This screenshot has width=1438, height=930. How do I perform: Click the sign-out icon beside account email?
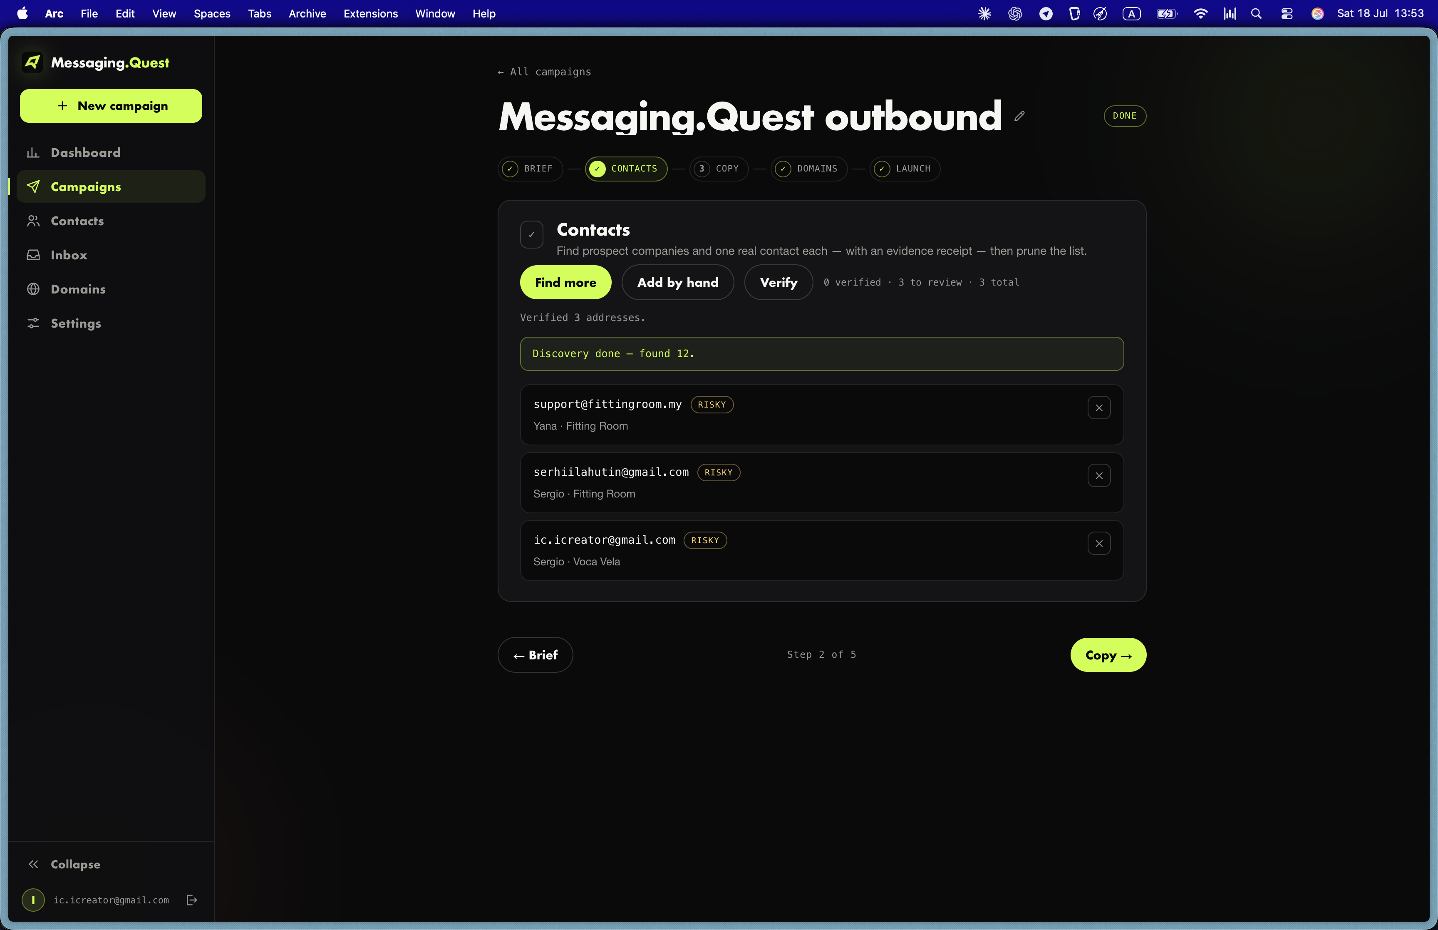(x=192, y=900)
